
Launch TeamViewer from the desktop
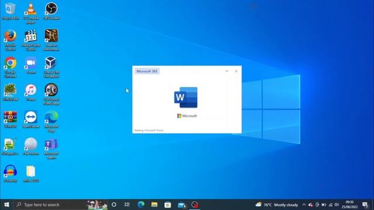coord(31,120)
